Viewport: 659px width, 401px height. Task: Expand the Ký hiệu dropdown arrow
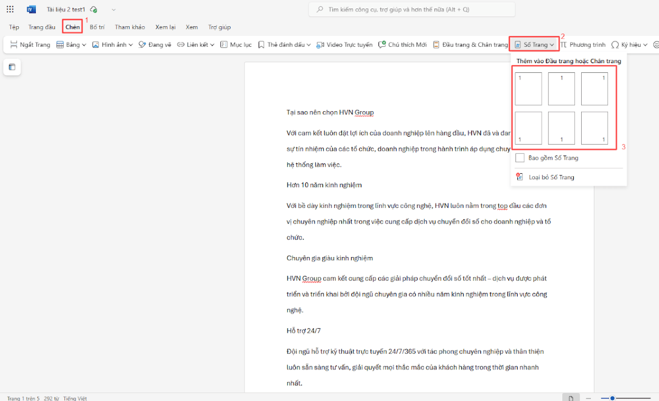point(645,45)
